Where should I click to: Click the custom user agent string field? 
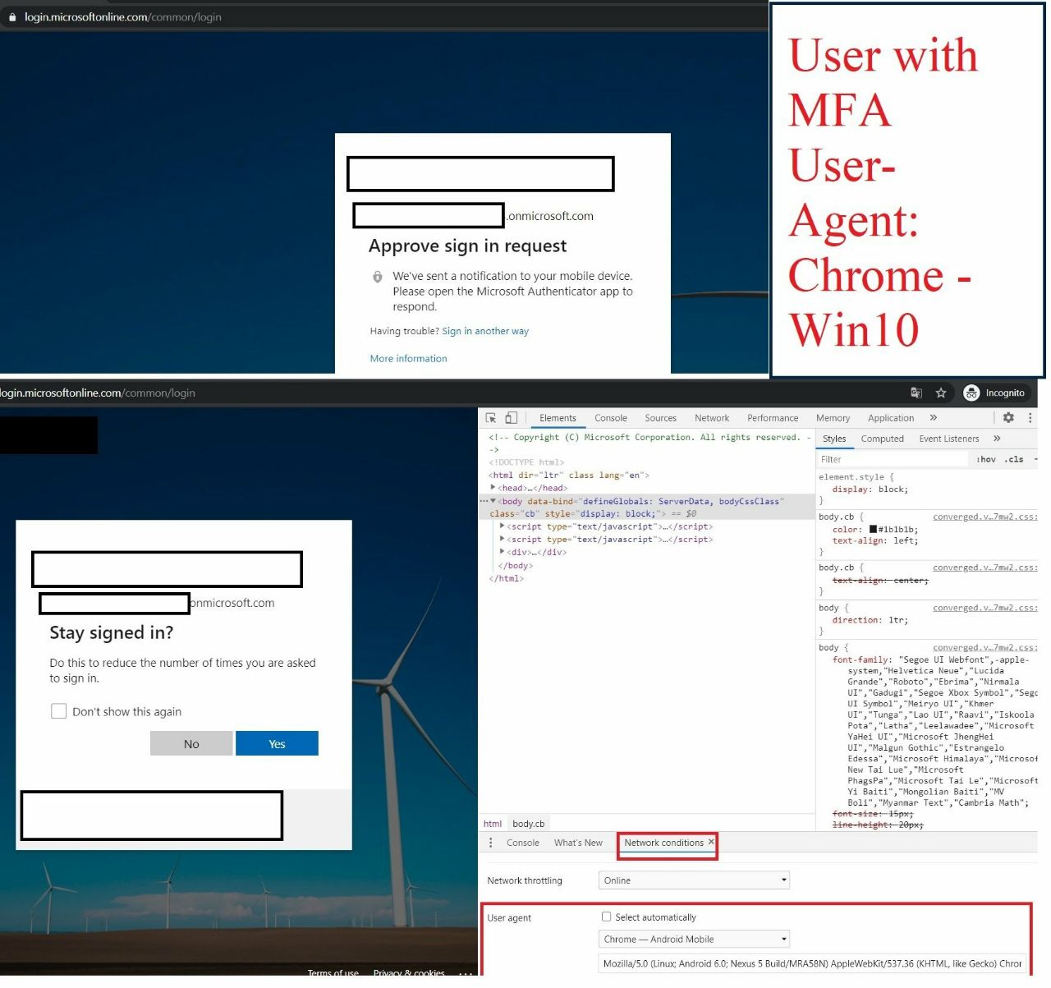(x=812, y=964)
